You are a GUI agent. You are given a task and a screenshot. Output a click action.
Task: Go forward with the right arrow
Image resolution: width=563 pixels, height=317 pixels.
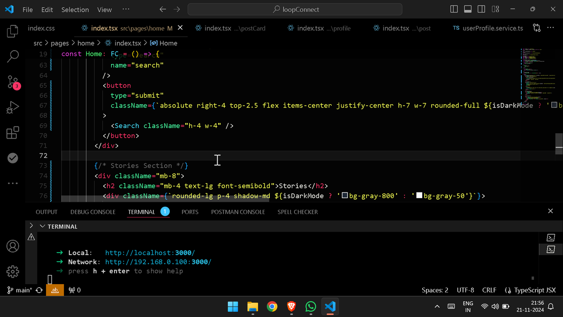[177, 9]
